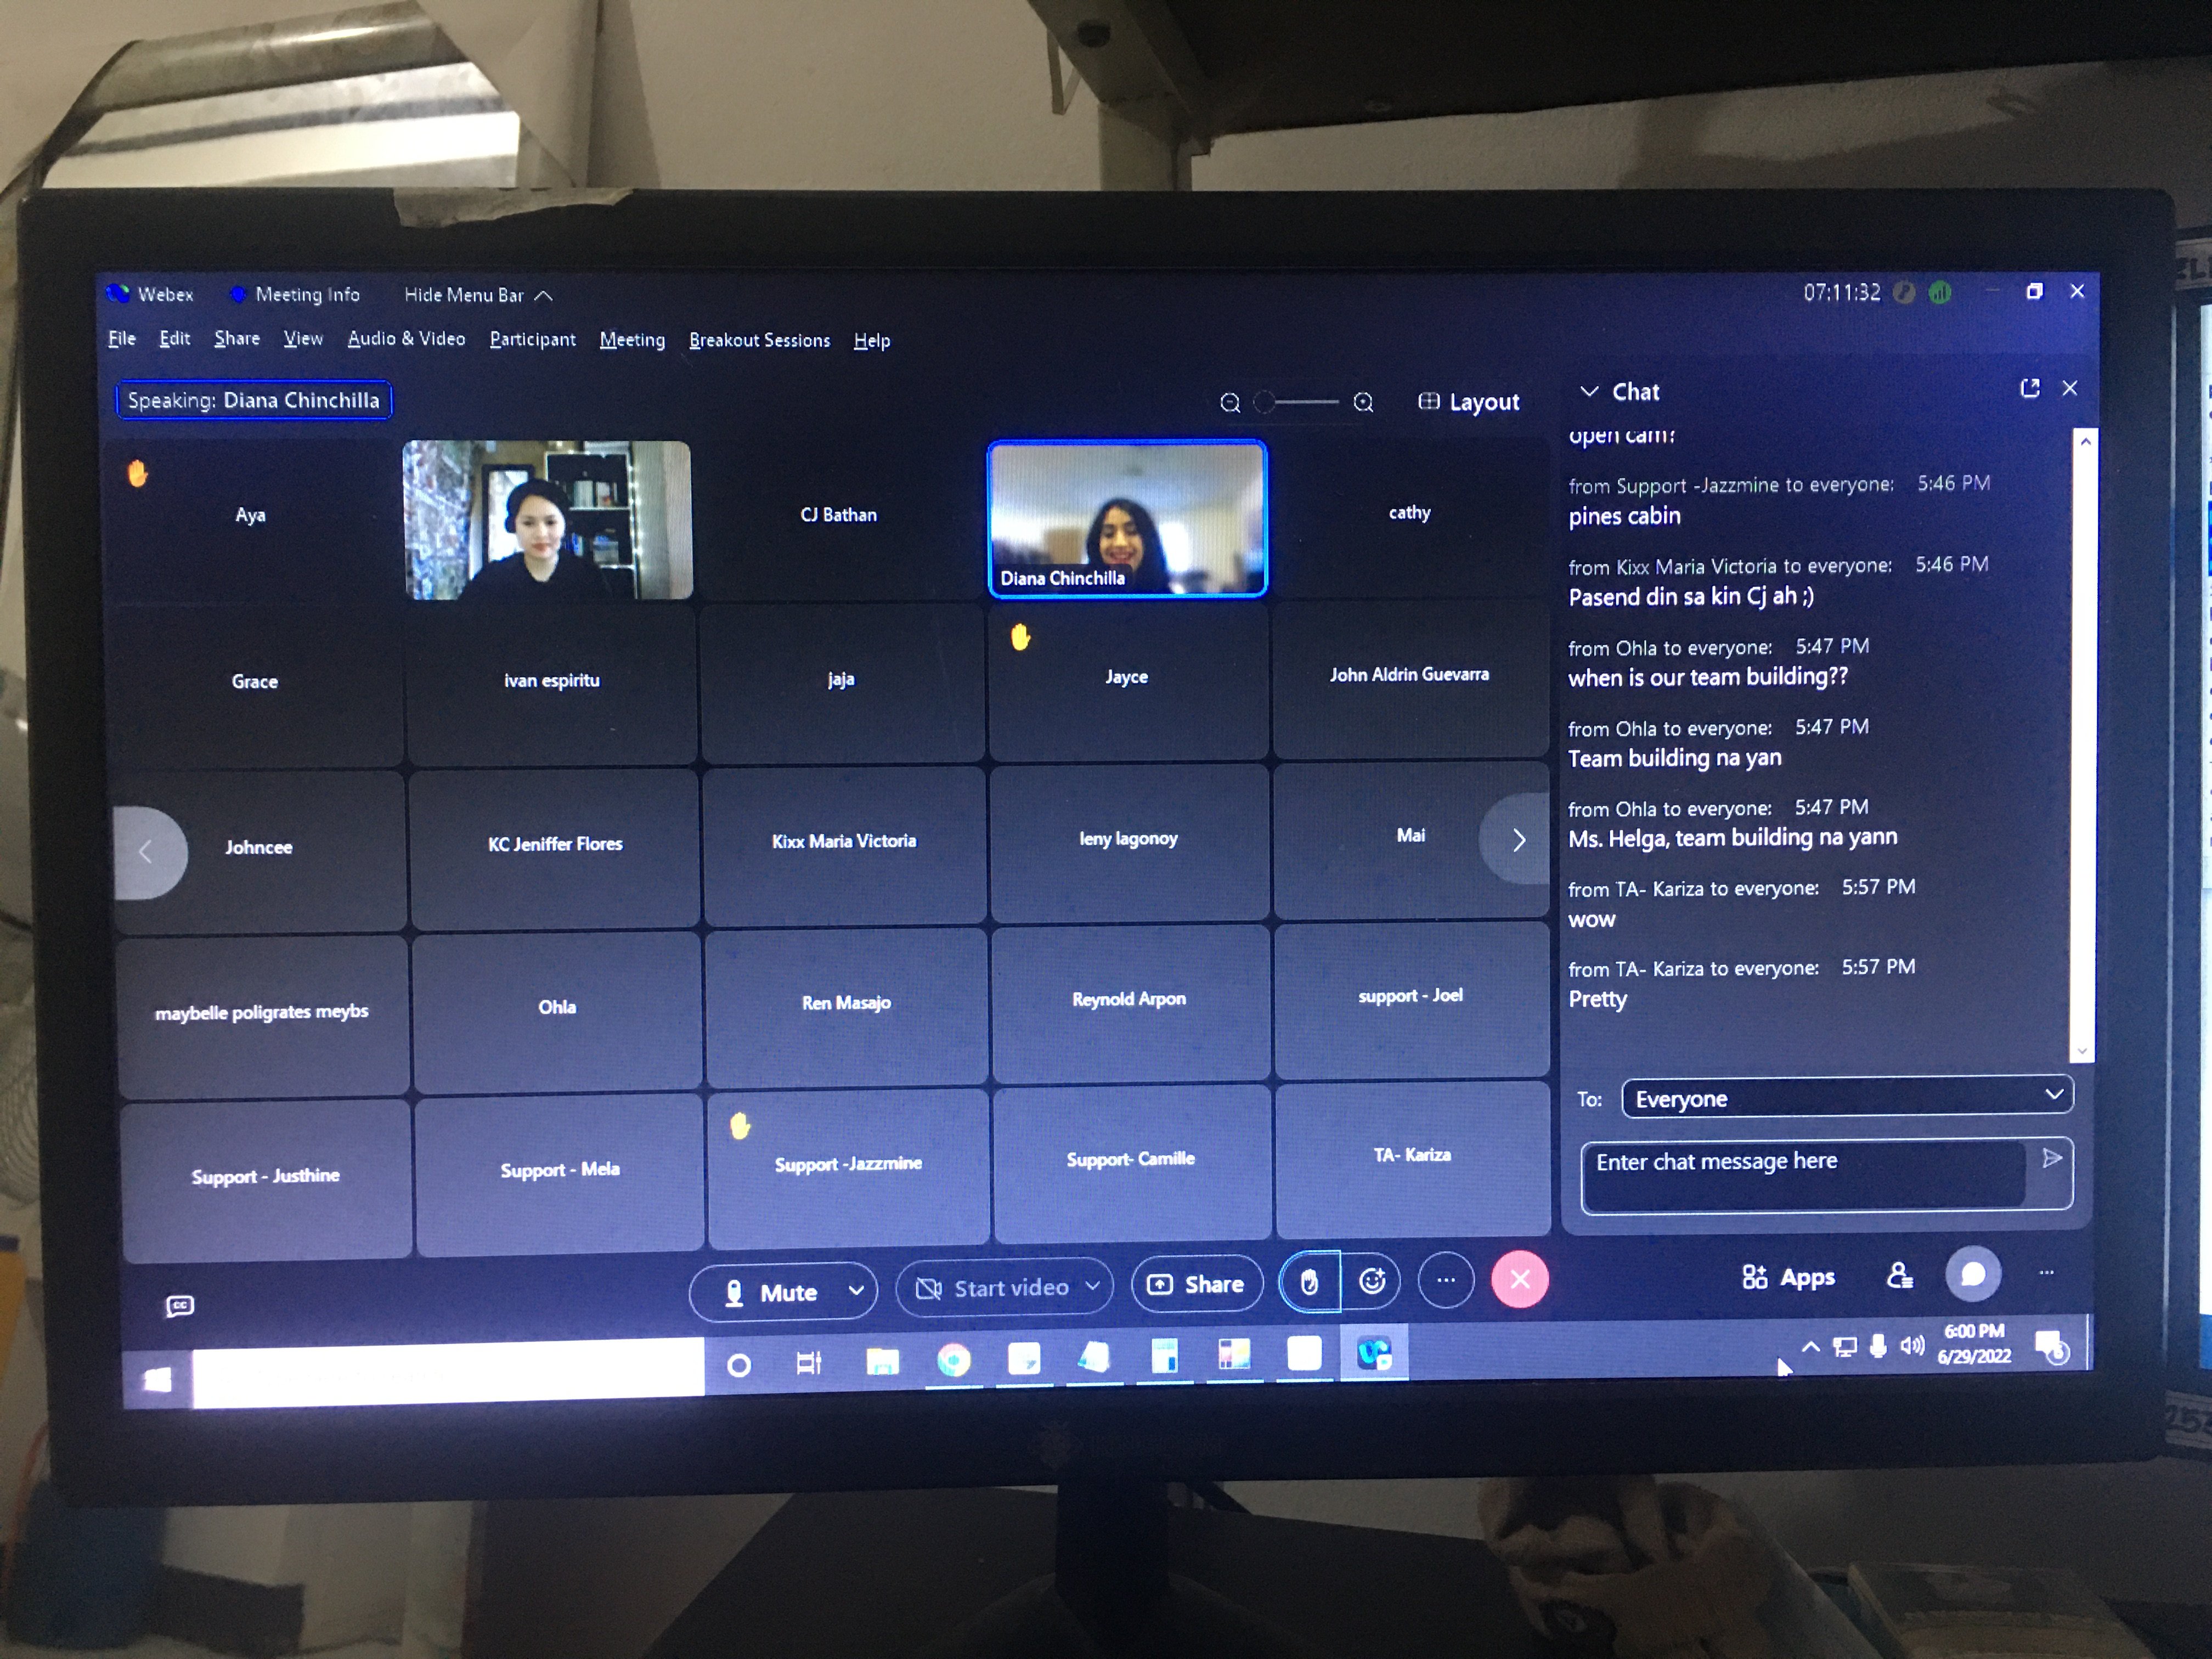Open Meeting Info

296,294
